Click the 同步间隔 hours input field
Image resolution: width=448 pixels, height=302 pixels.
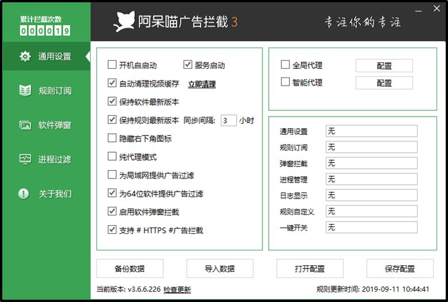coord(229,121)
